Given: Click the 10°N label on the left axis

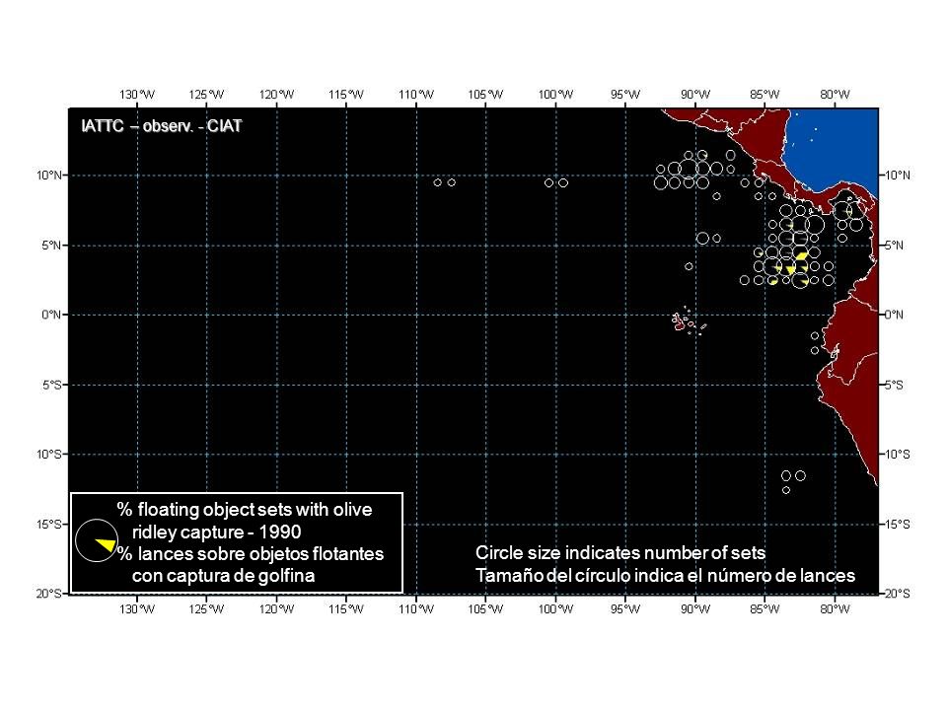Looking at the screenshot, I should coord(49,176).
